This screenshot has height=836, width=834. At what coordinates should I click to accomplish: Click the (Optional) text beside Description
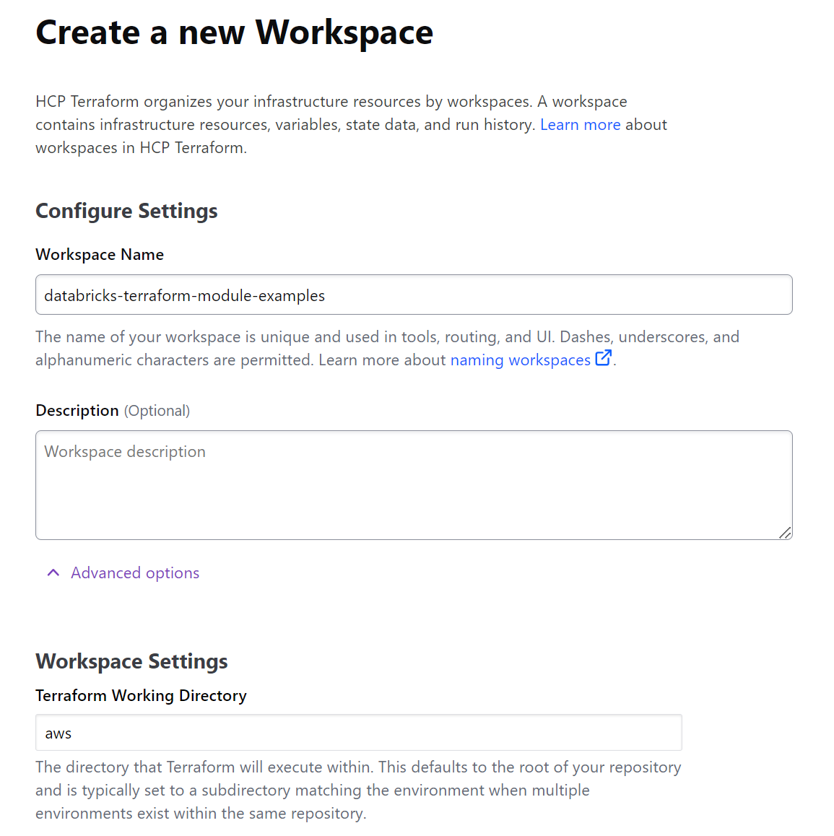click(x=157, y=411)
